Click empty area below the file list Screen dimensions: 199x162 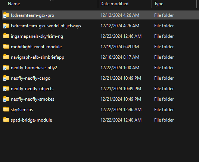pyautogui.click(x=99, y=143)
